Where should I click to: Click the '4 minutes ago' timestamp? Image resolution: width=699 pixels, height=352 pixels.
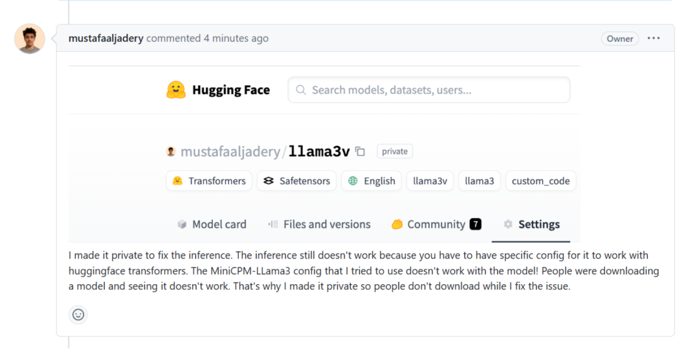tap(236, 39)
